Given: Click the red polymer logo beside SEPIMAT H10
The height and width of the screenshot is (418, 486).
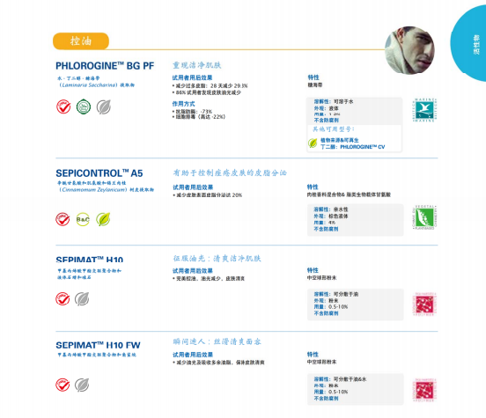Looking at the screenshot, I should point(424,304).
